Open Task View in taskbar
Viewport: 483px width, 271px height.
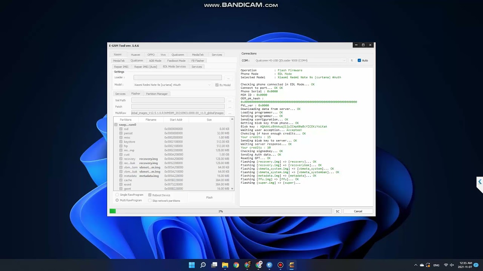click(x=214, y=265)
